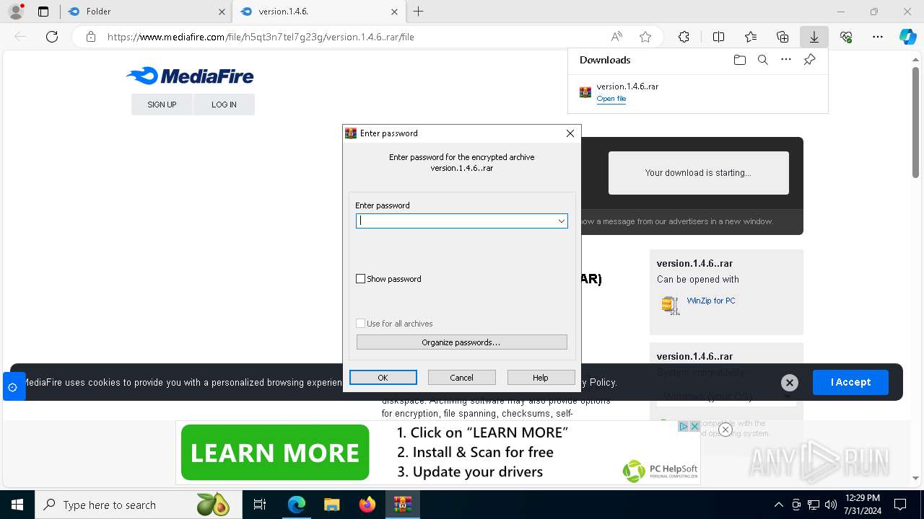Launch Firefox from taskbar
This screenshot has height=519, width=924.
click(367, 505)
